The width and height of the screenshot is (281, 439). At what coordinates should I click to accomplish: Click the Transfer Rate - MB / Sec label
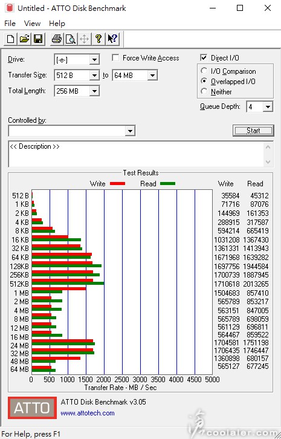click(x=120, y=388)
